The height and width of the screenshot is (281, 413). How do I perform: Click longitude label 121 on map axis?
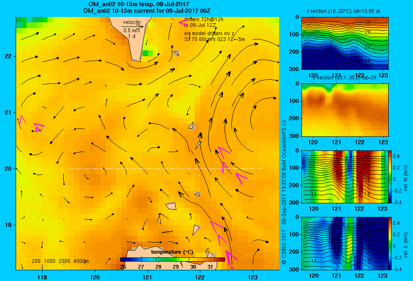pos(147,277)
